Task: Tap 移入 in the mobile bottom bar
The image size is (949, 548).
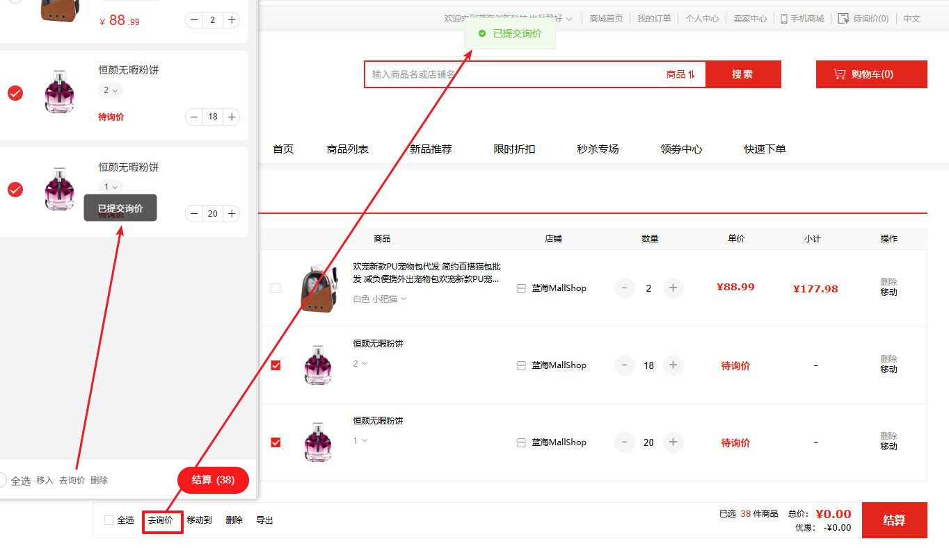Action: point(45,480)
